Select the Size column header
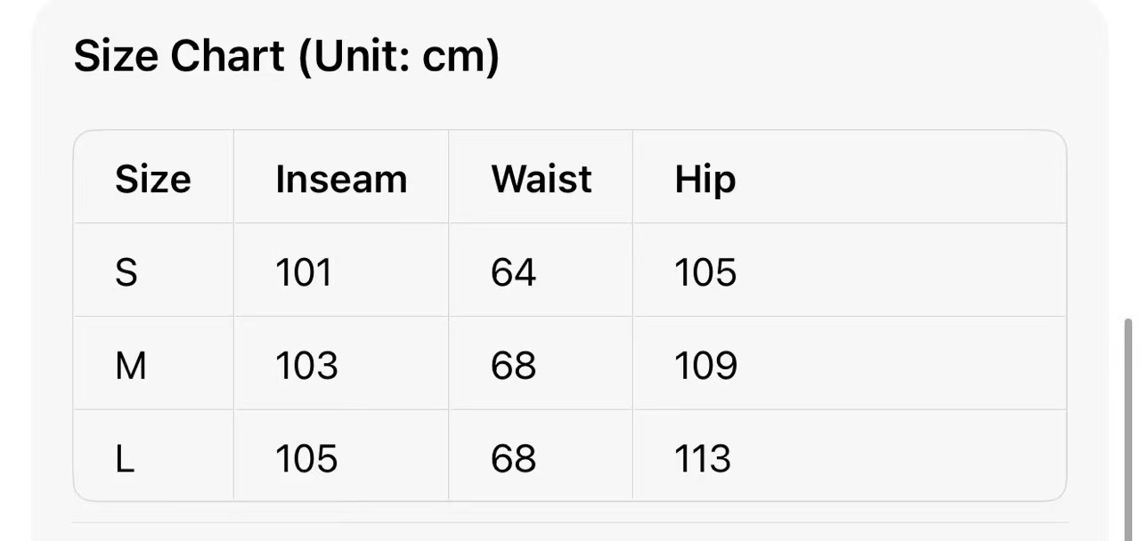Image resolution: width=1140 pixels, height=541 pixels. coord(152,179)
